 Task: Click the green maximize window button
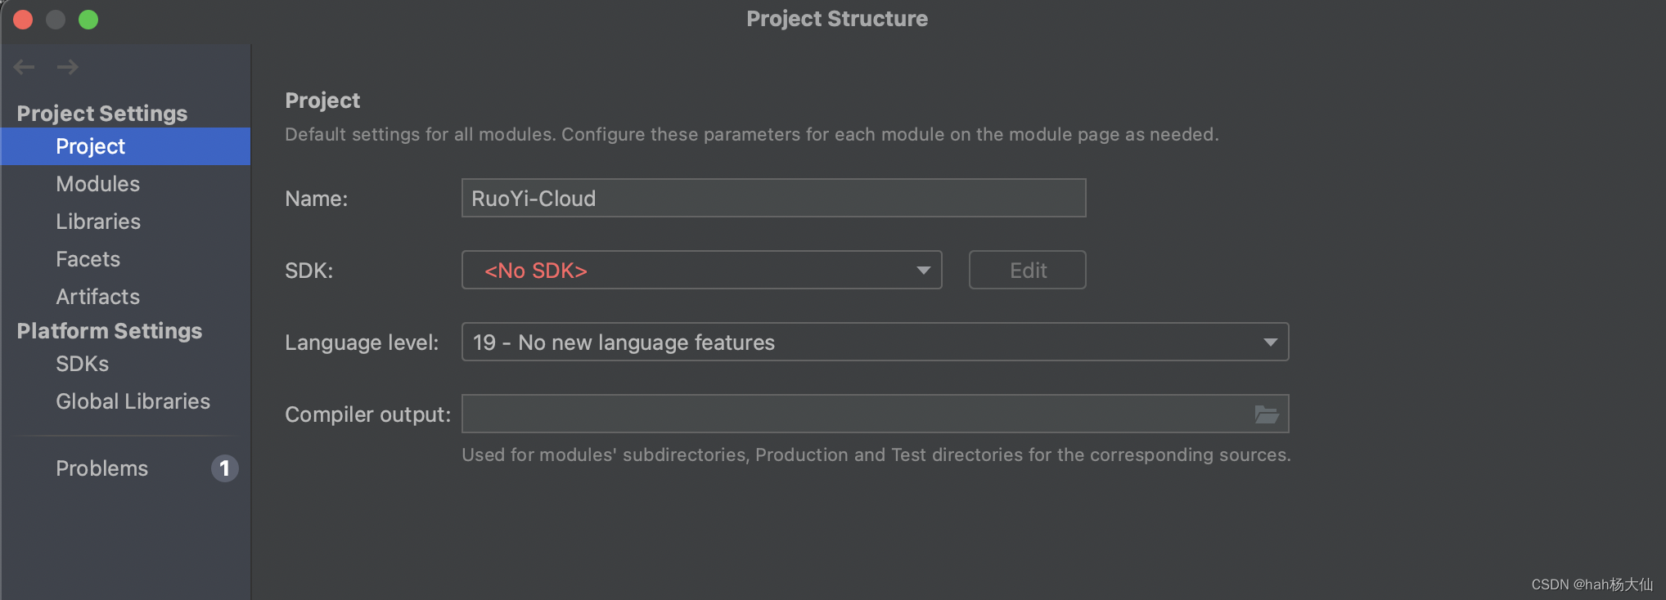pos(88,20)
